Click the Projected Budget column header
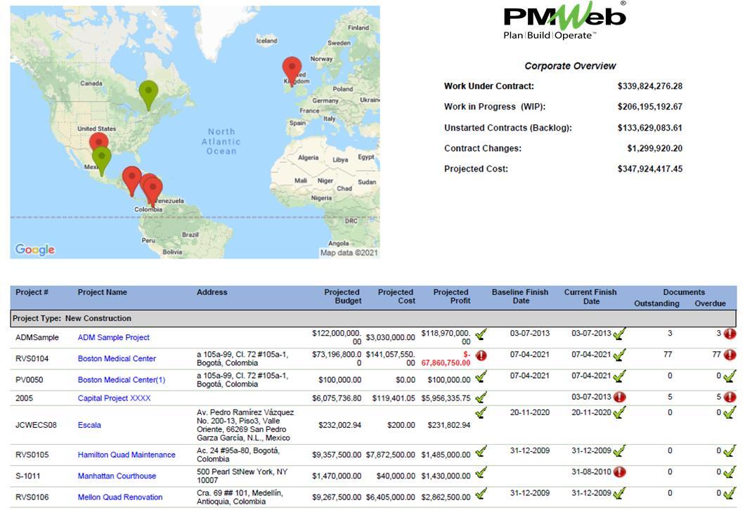 [x=342, y=296]
